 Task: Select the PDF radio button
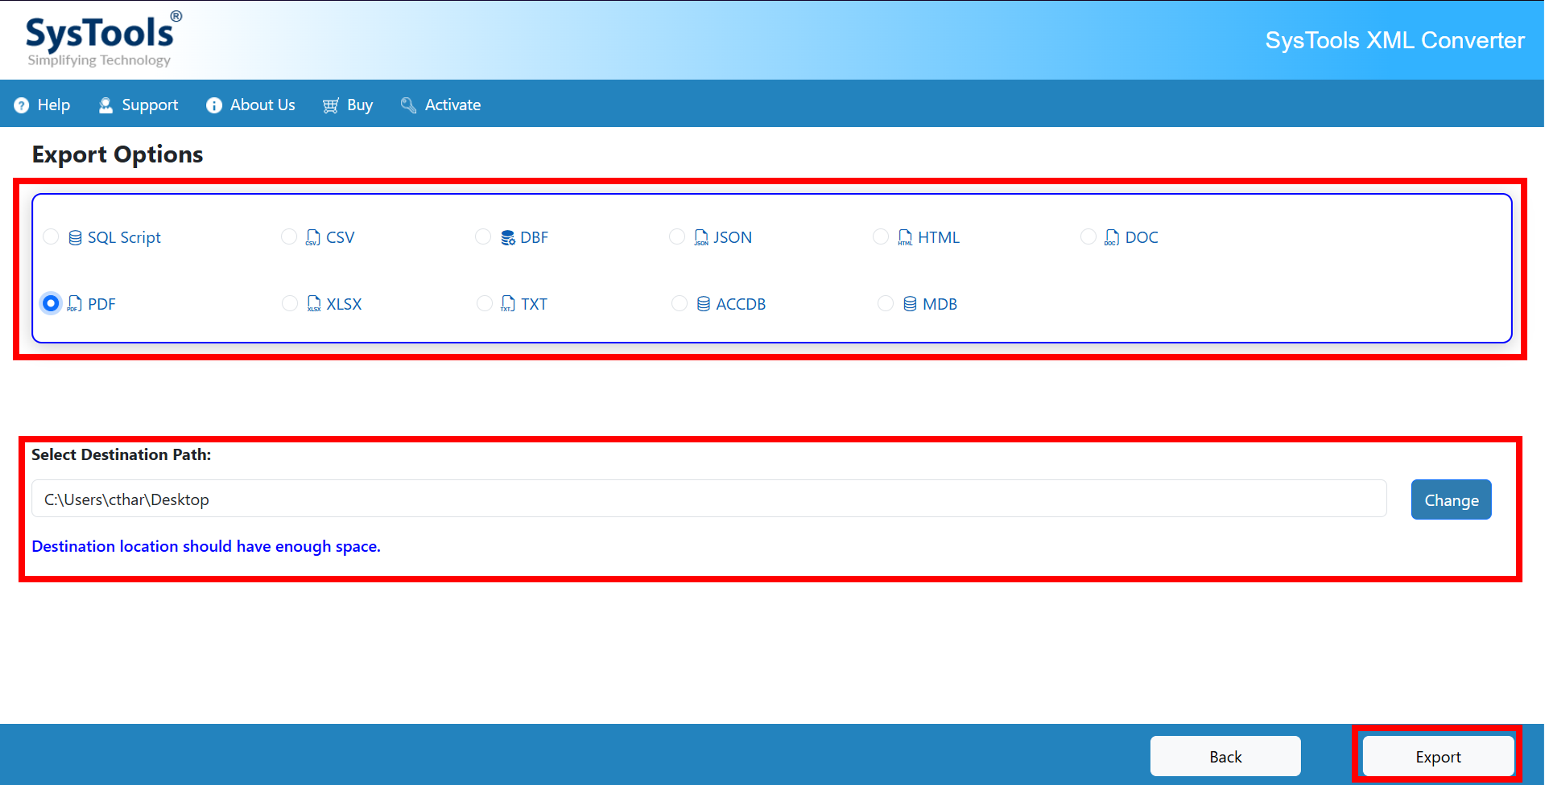[51, 303]
